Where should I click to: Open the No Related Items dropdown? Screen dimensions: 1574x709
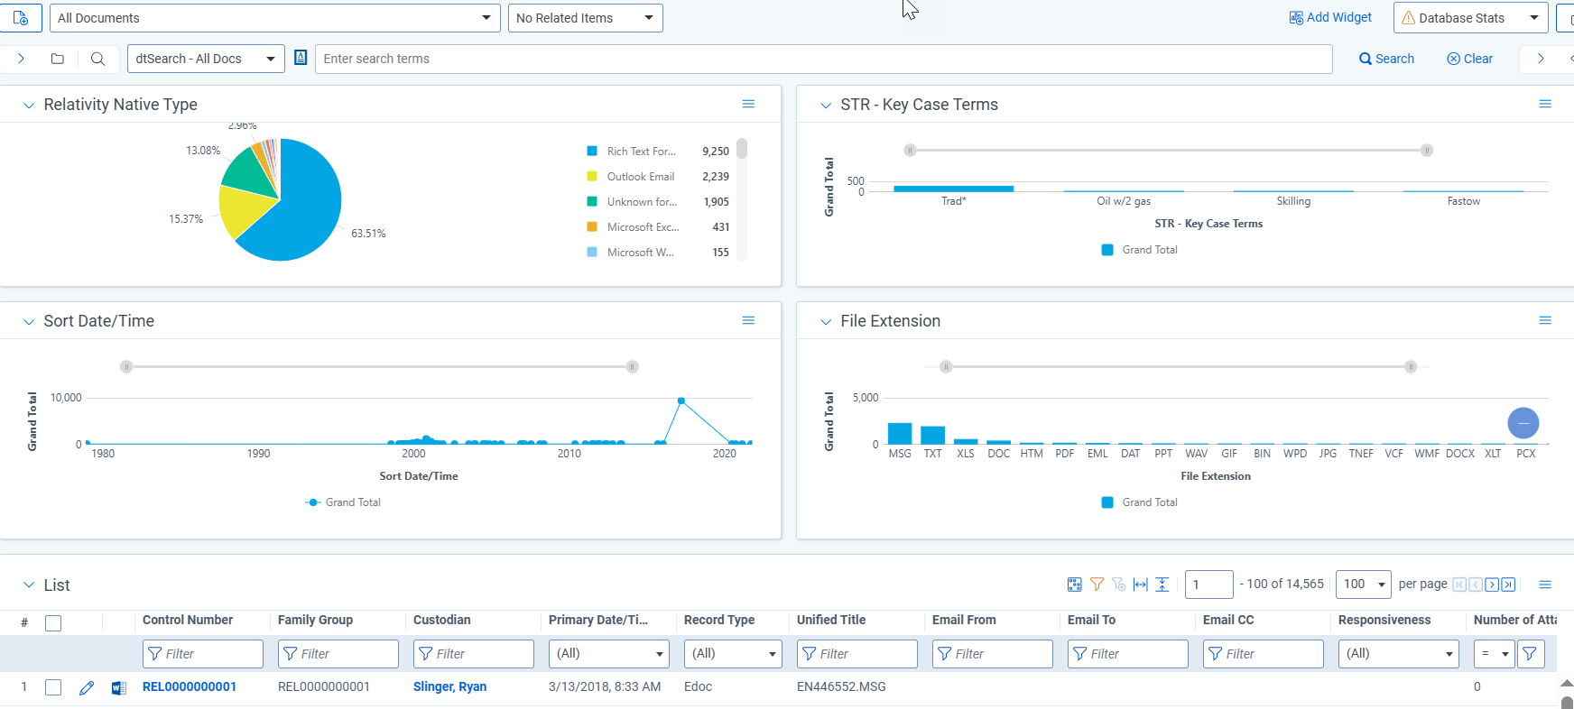point(586,18)
